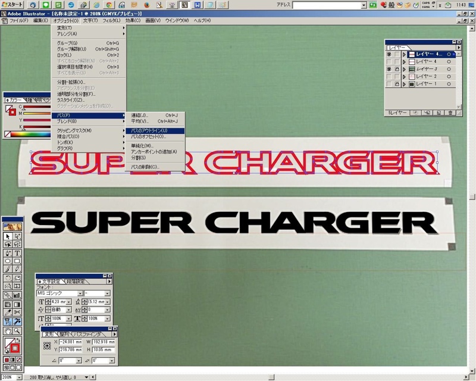Lock the レイヤー 4 layer
Image resolution: width=476 pixels, height=381 pixels.
pos(397,62)
